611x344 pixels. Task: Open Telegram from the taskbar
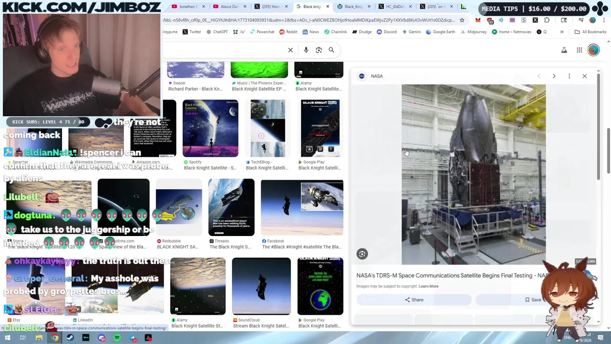click(x=133, y=338)
